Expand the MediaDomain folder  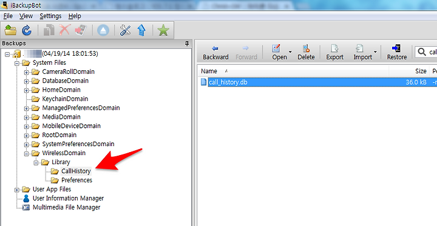(x=26, y=118)
